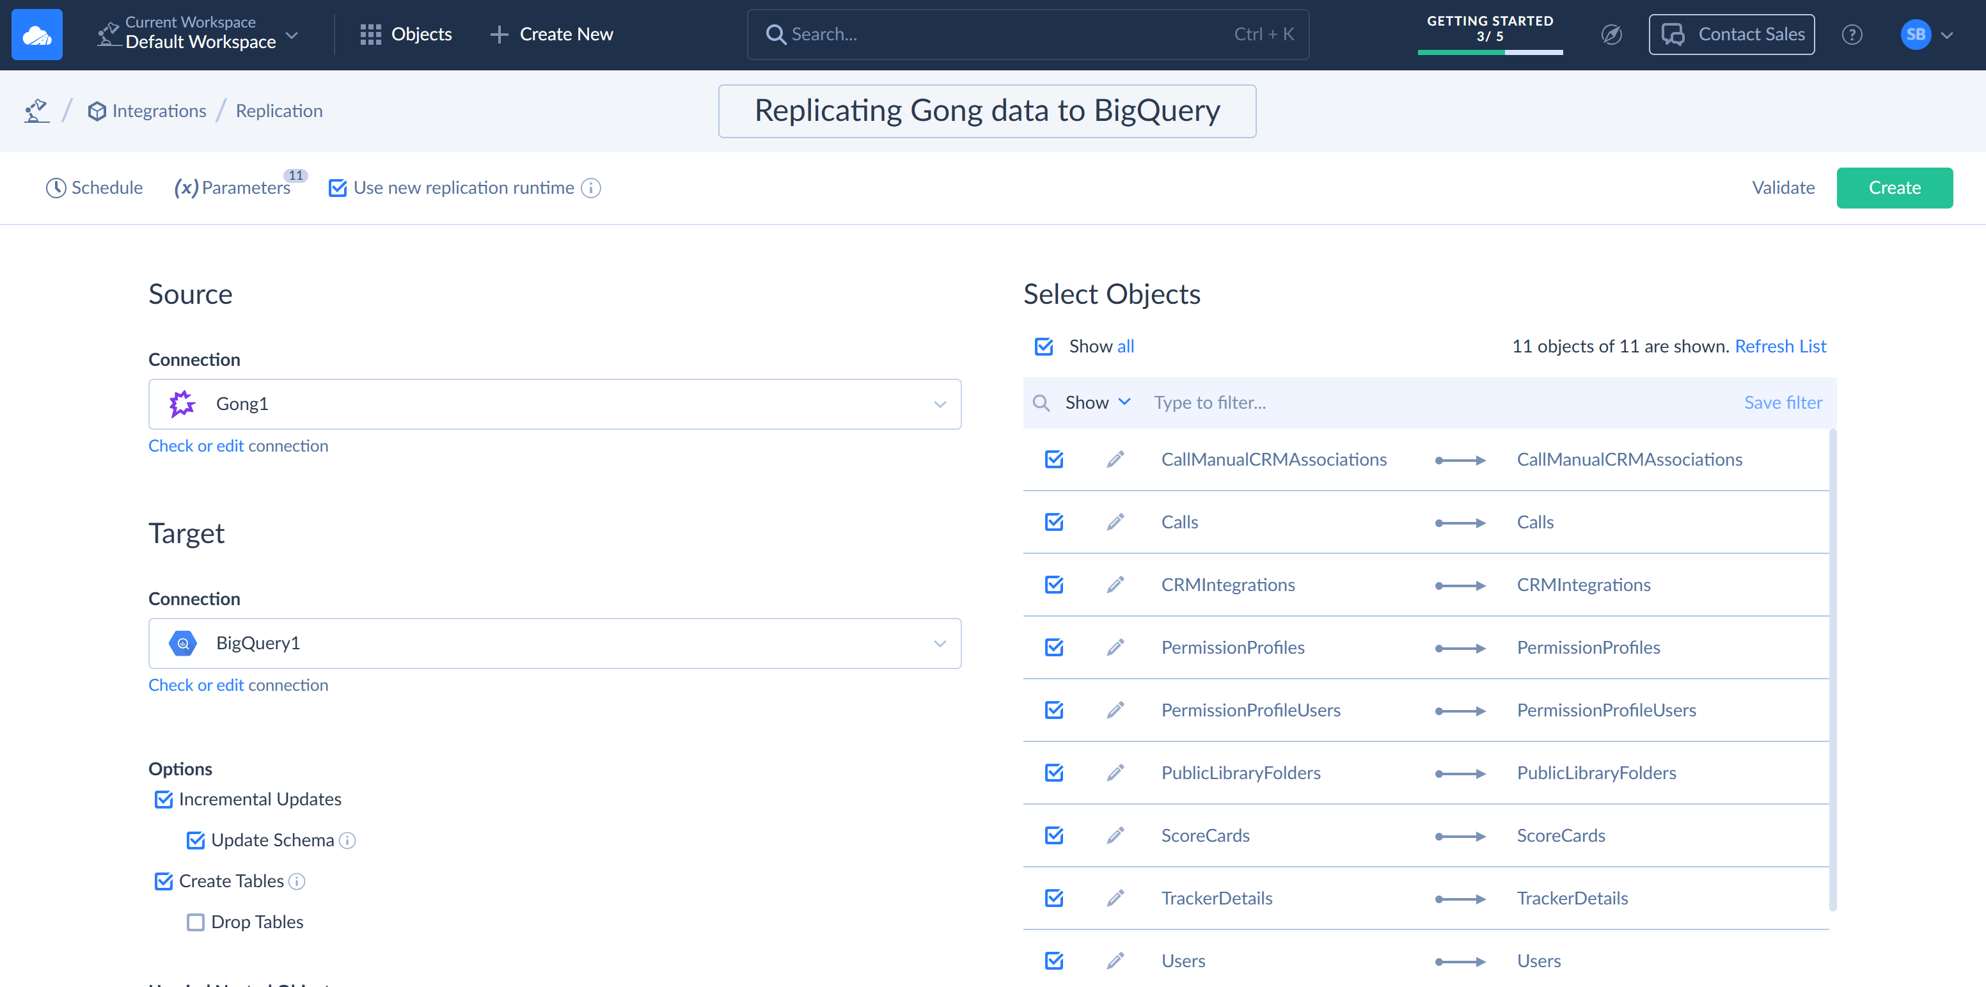Click the home breadcrumb icon

(36, 111)
